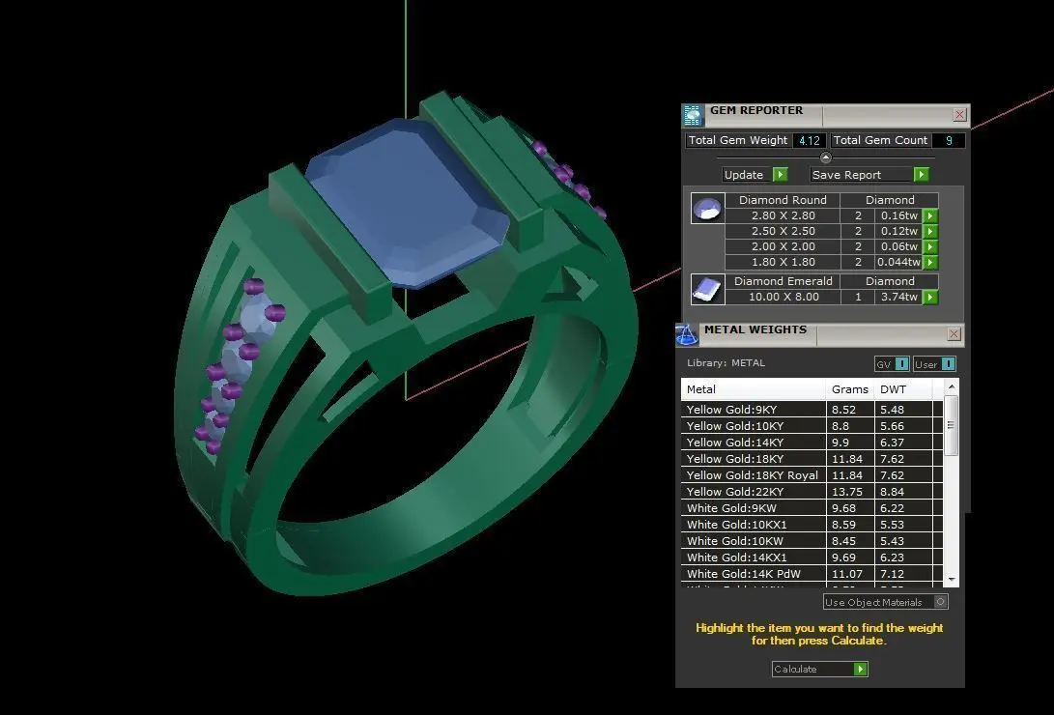Click the 13.75 grams value for 22KY
Image resolution: width=1054 pixels, height=715 pixels.
click(847, 492)
